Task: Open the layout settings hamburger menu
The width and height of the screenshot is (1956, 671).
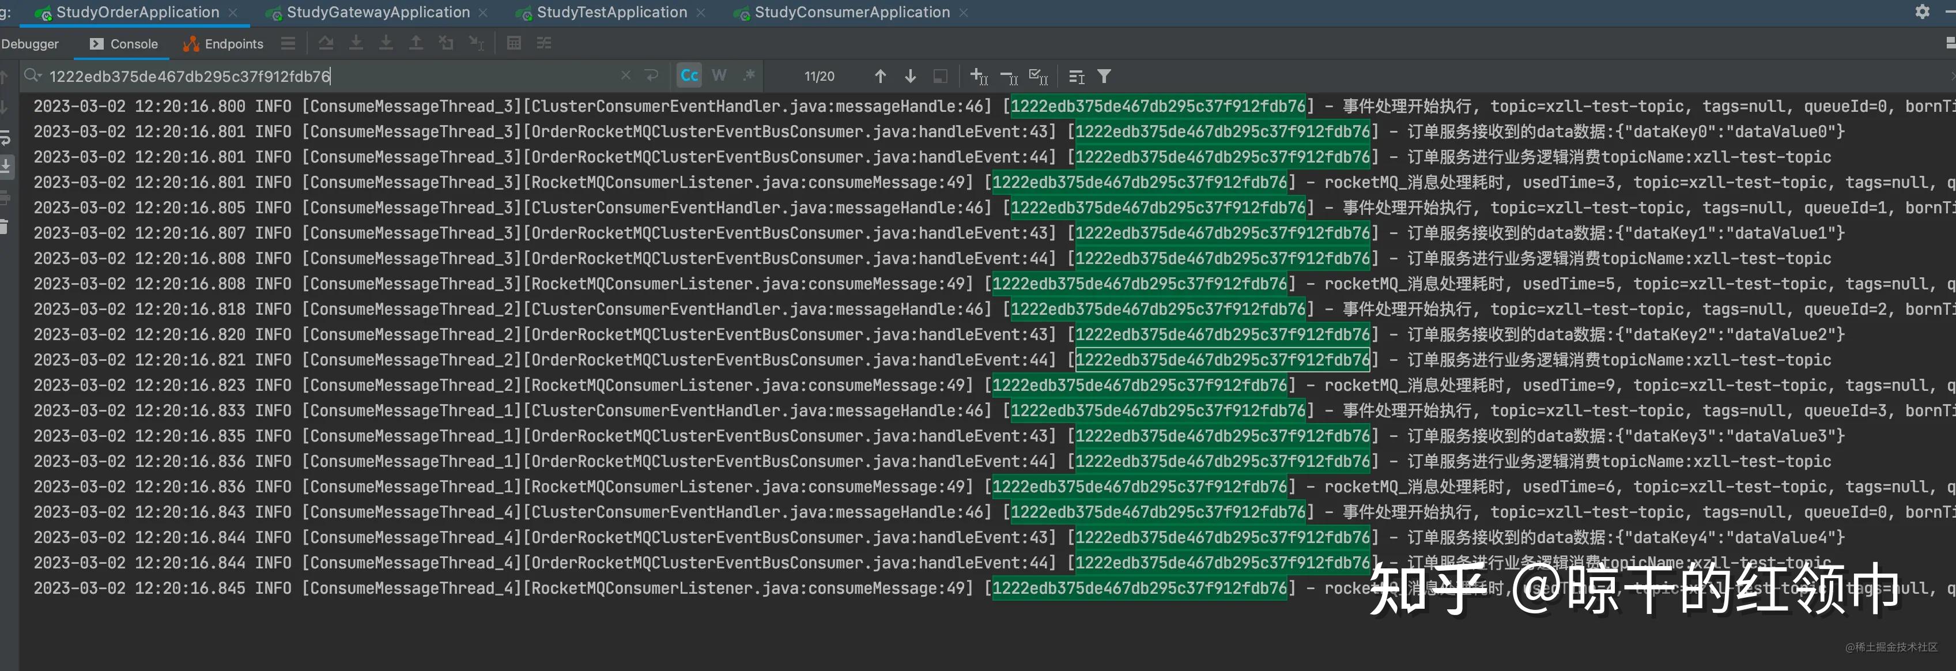Action: pos(288,43)
